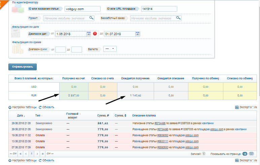
Task: Click date 29.06.2018 21:05 in Написание row
Action: tap(21, 123)
